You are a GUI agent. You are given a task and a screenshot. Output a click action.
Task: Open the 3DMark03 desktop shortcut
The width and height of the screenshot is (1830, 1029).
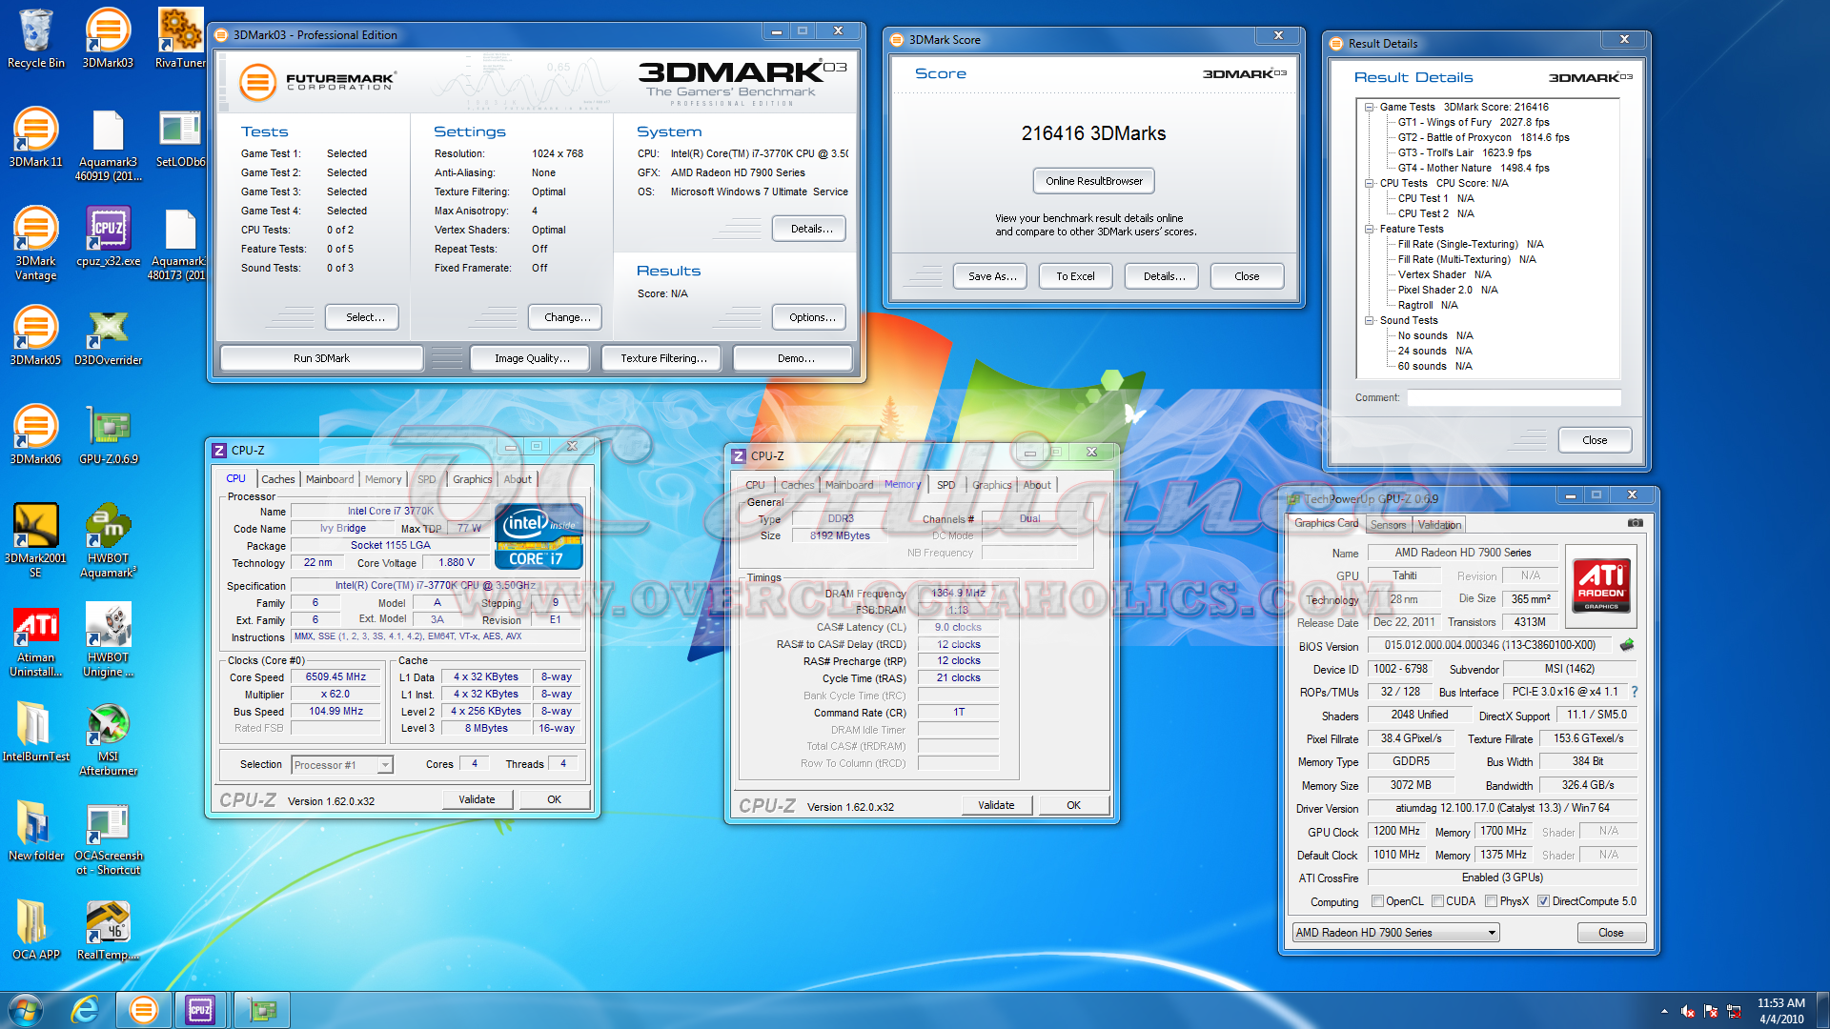[108, 38]
